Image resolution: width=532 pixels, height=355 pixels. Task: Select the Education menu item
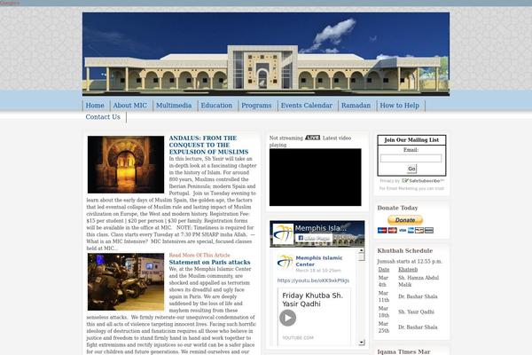216,106
